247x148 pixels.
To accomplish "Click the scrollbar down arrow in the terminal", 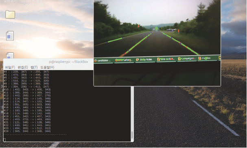I will [x=132, y=140].
